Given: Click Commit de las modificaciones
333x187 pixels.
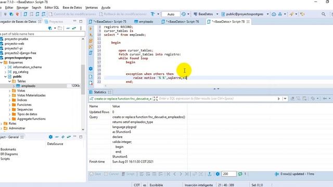Looking at the screenshot, I should pyautogui.click(x=72, y=14).
